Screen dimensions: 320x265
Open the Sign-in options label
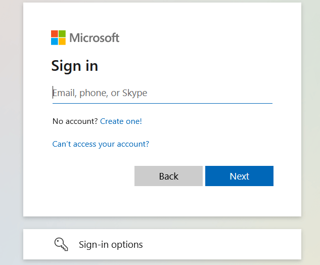[111, 245]
